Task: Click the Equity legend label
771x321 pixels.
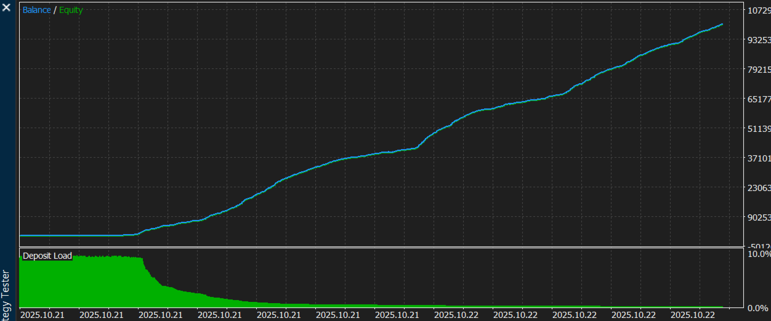Action: (71, 10)
